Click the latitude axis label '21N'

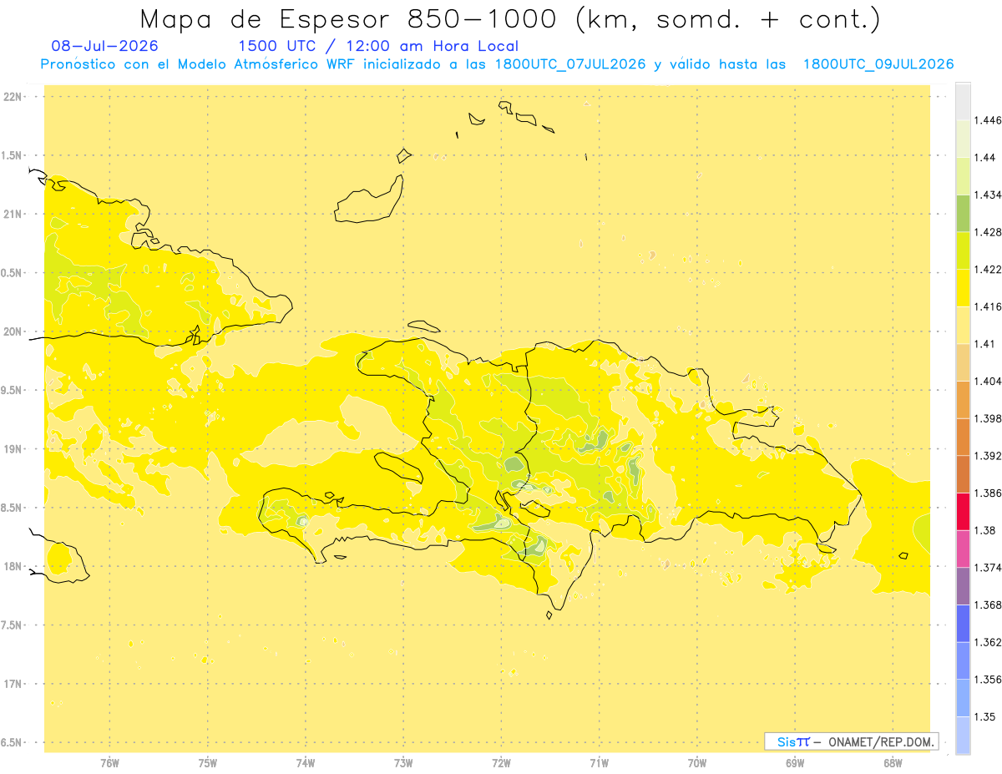click(13, 215)
